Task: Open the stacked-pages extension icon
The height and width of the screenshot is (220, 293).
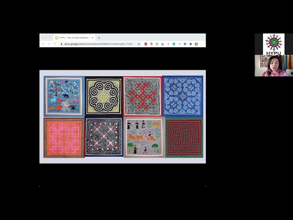Action: 163,44
